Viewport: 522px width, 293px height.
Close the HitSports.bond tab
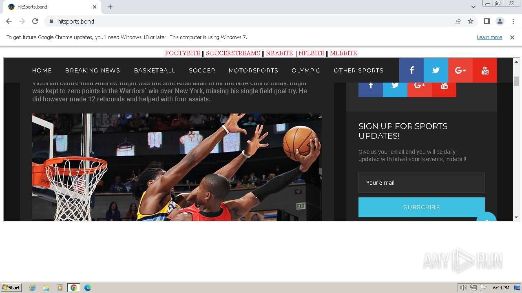(95, 7)
